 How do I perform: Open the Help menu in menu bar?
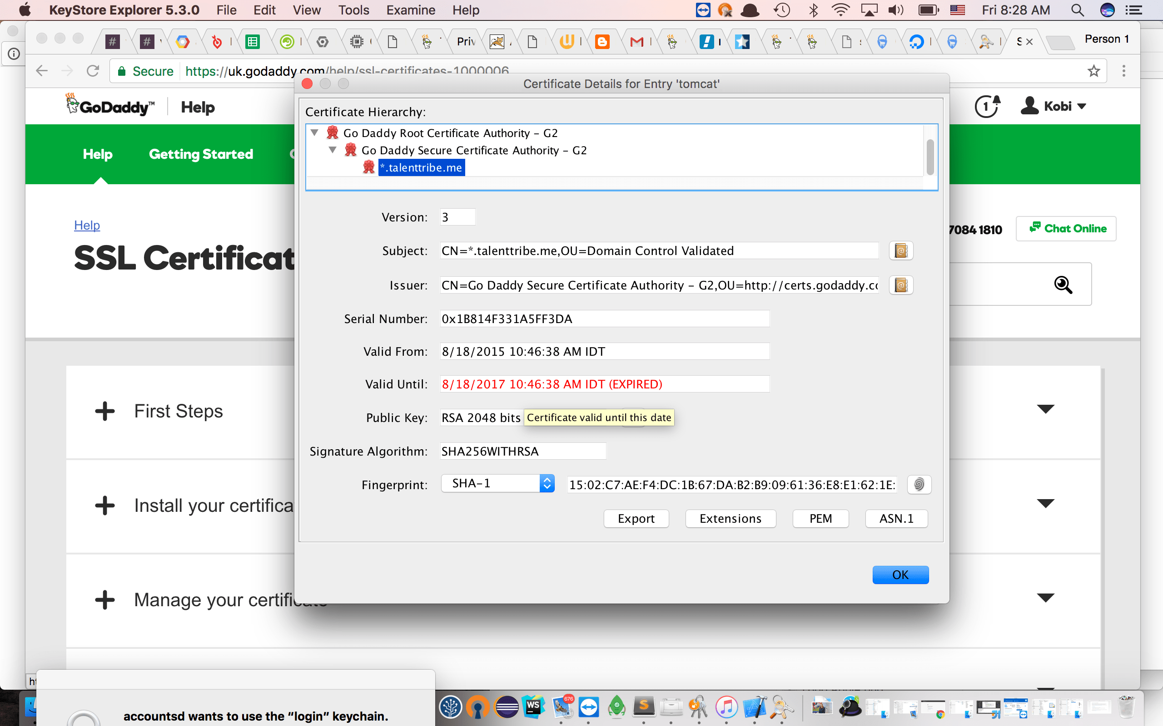[x=466, y=10]
